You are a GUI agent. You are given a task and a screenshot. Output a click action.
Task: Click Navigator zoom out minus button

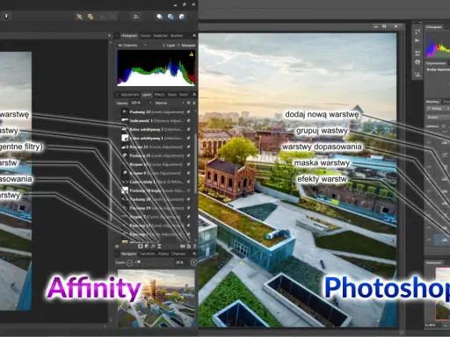tap(129, 263)
